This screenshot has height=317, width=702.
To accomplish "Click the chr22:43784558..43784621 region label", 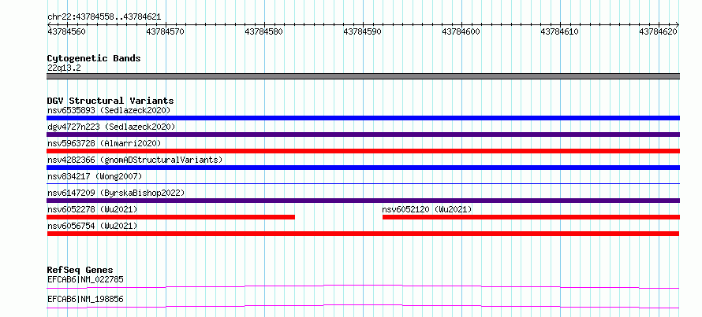I will (104, 17).
